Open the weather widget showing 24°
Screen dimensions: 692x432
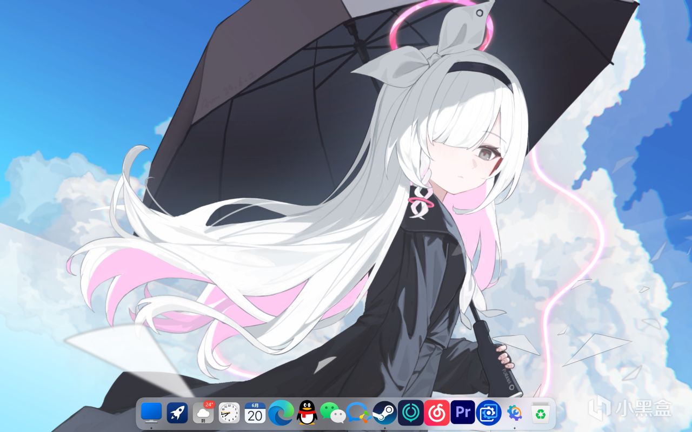(x=203, y=413)
